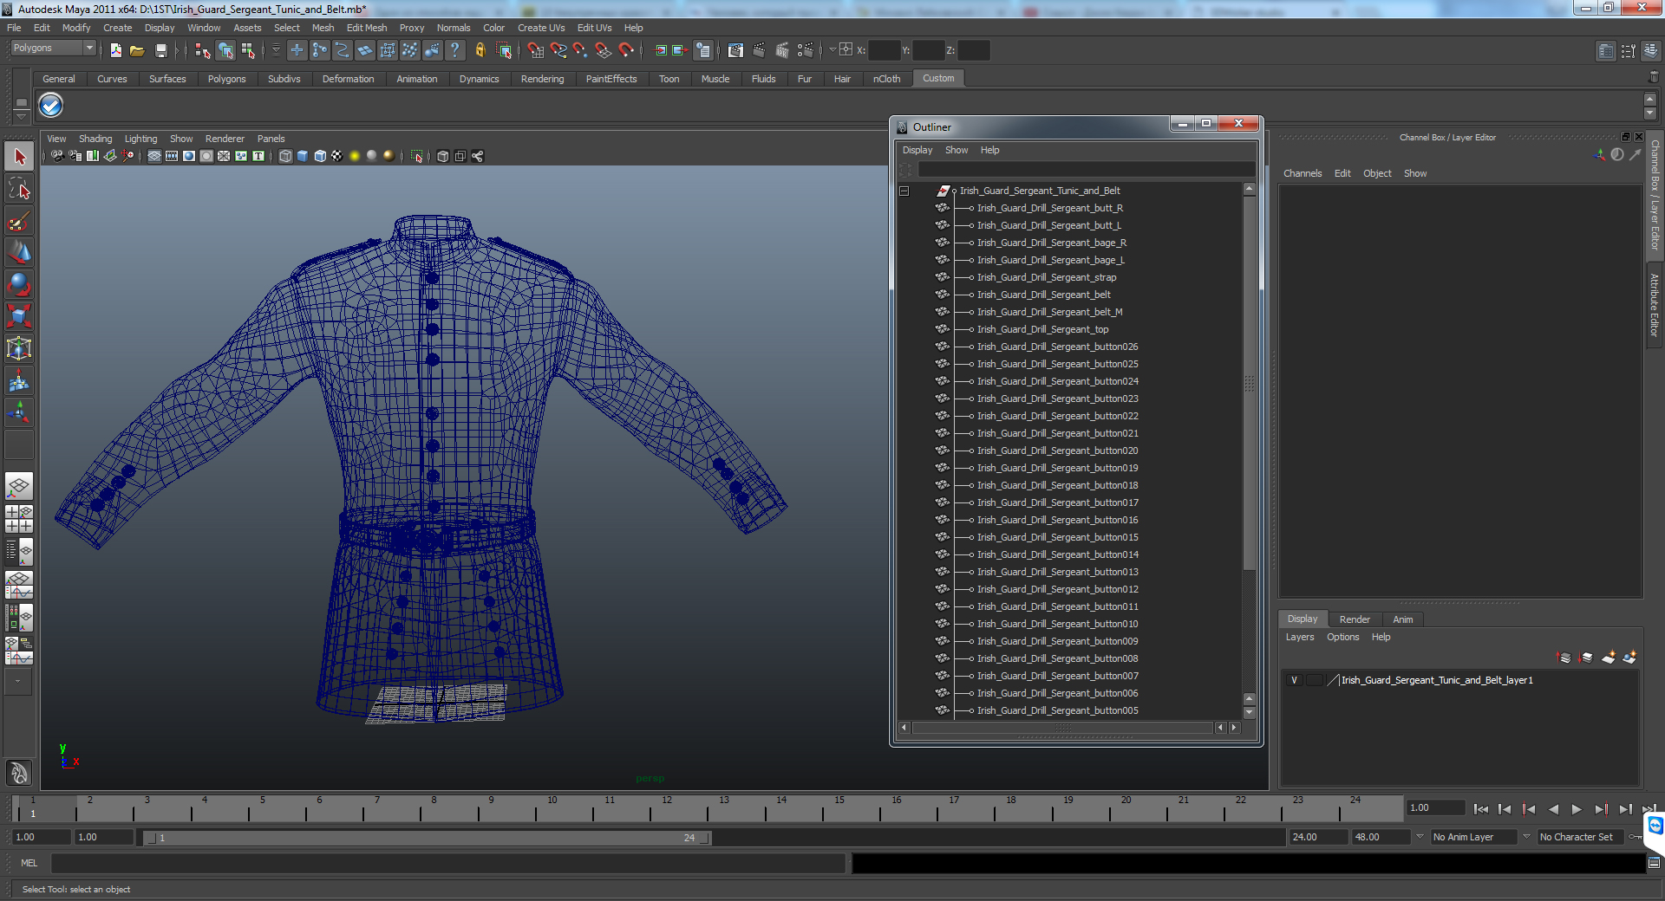Activate the Paint Selection tool
1665x901 pixels.
[x=19, y=222]
